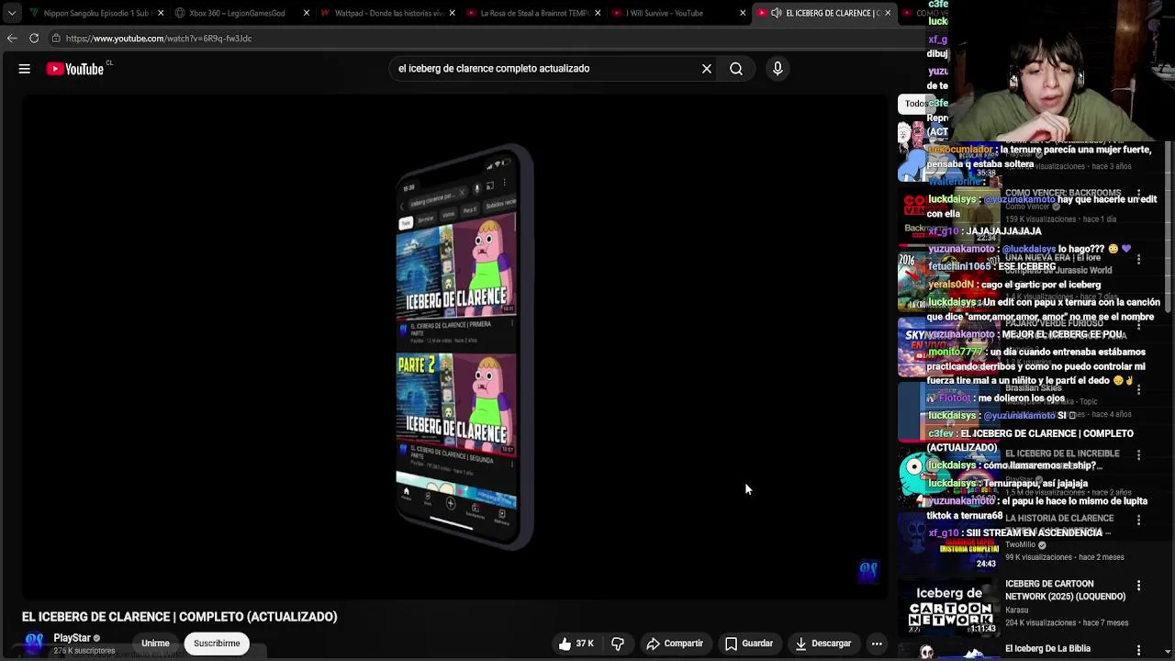Image resolution: width=1175 pixels, height=661 pixels.
Task: Close the I Will Survive tab
Action: [x=744, y=13]
